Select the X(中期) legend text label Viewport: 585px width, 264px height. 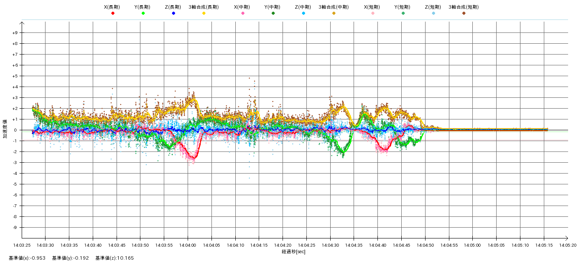(242, 7)
